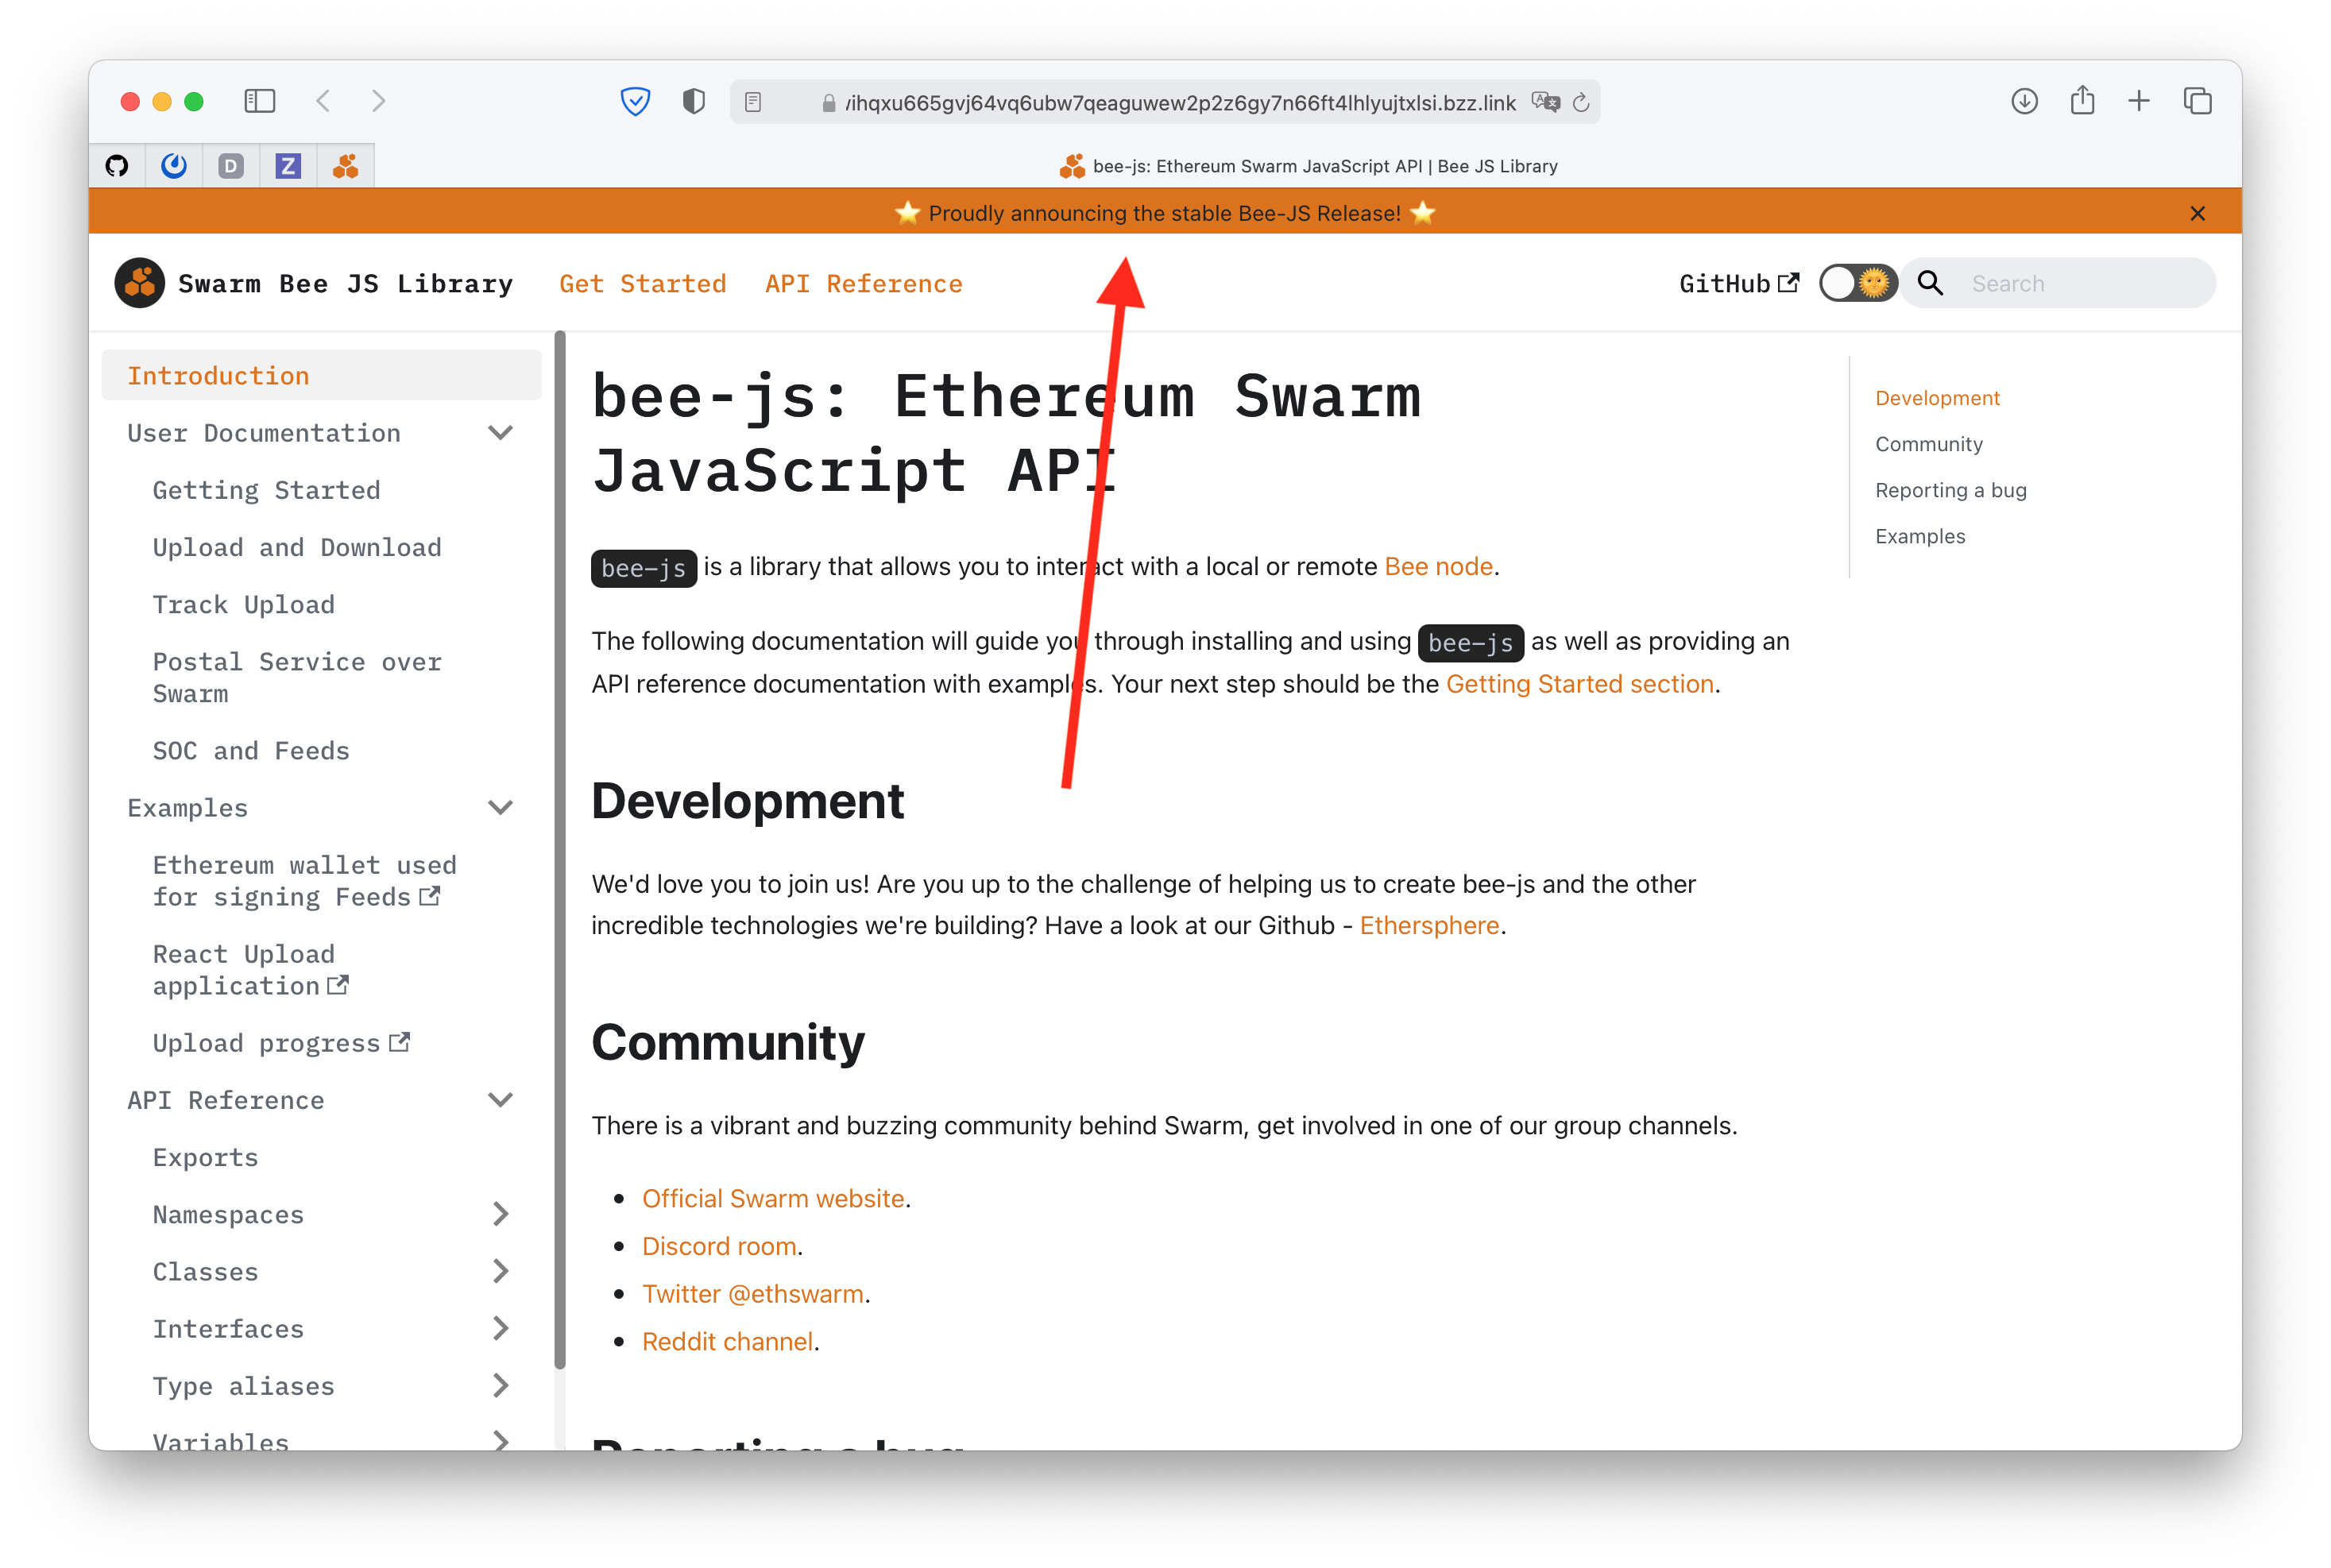2331x1568 pixels.
Task: Toggle the browser sidebar button
Action: pyautogui.click(x=259, y=101)
